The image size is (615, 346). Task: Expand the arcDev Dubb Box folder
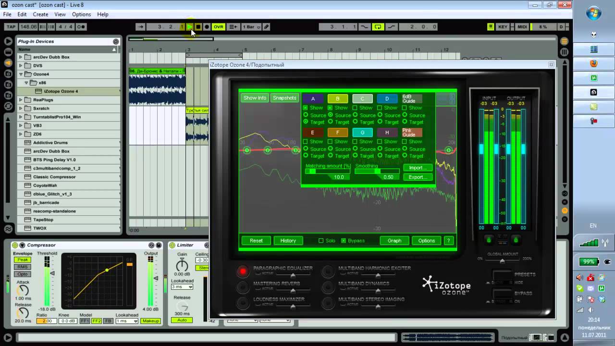pos(21,57)
